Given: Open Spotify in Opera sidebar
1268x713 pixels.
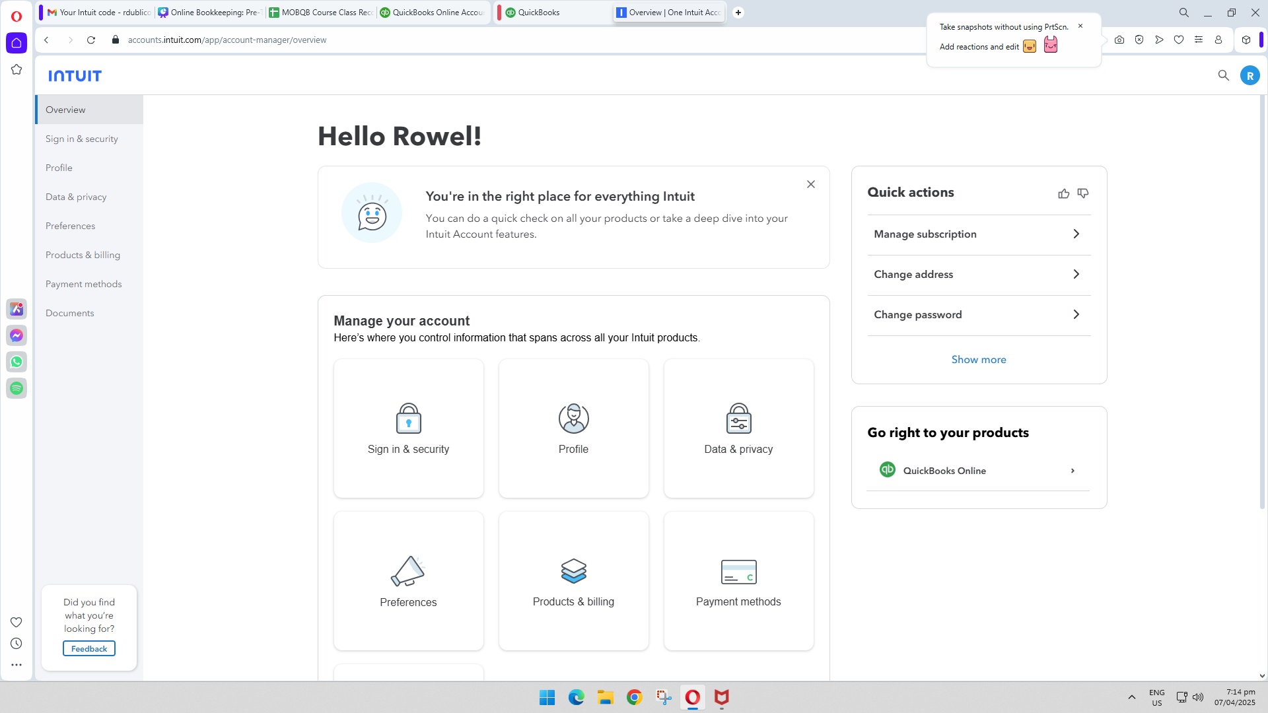Looking at the screenshot, I should [17, 388].
